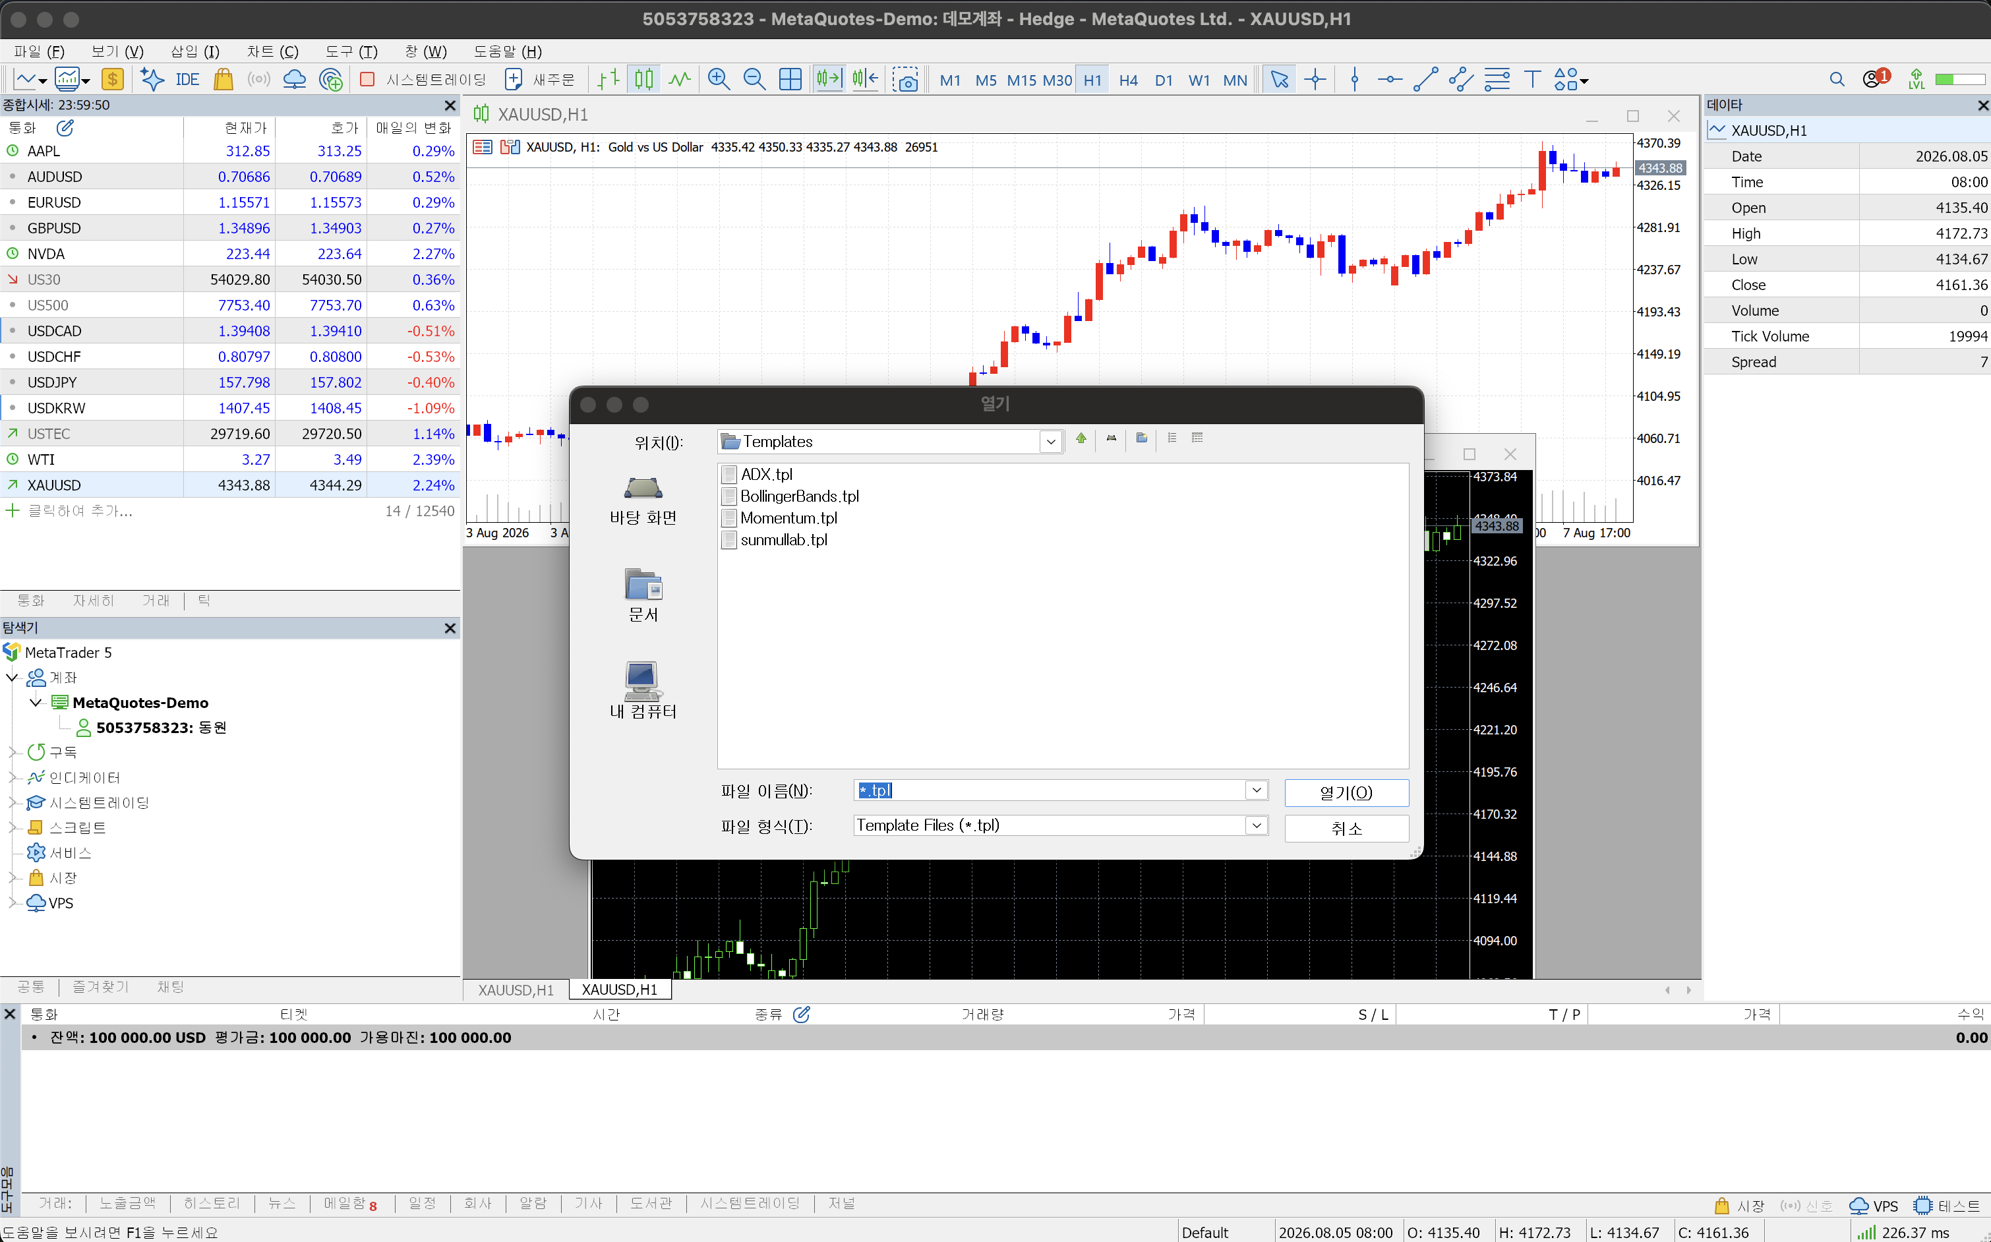
Task: Expand the 인디케이터 tree node
Action: (x=11, y=777)
